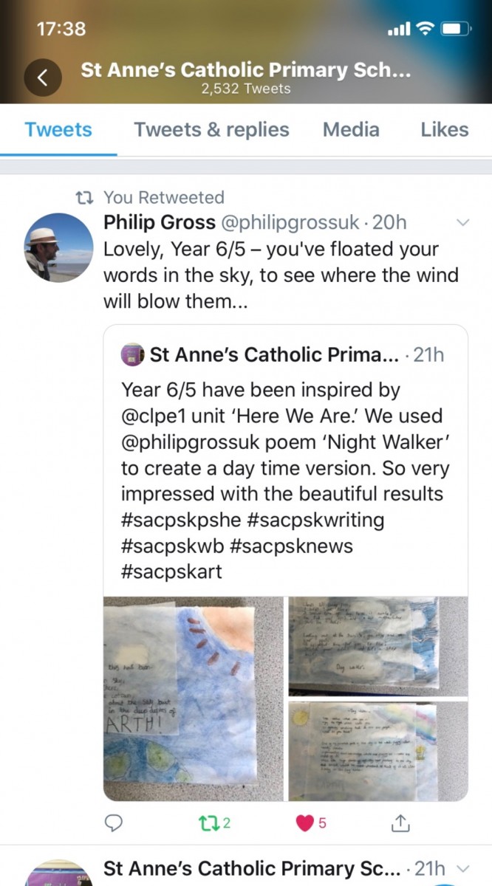Tap the Philip Gross display name
The width and height of the screenshot is (492, 886).
160,221
